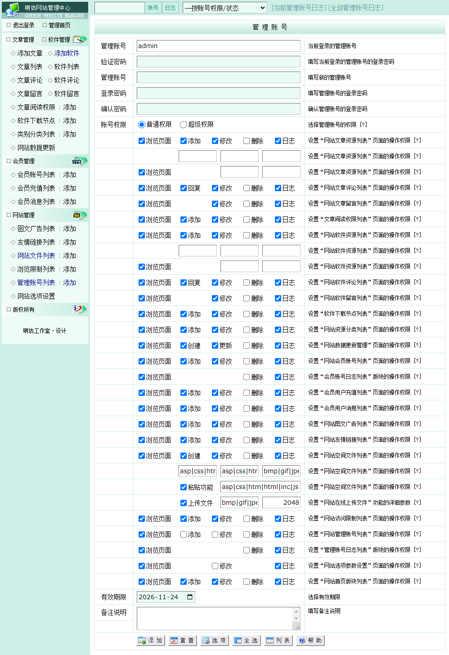
Task: Click the 版权所有 section icon
Action: 79,310
